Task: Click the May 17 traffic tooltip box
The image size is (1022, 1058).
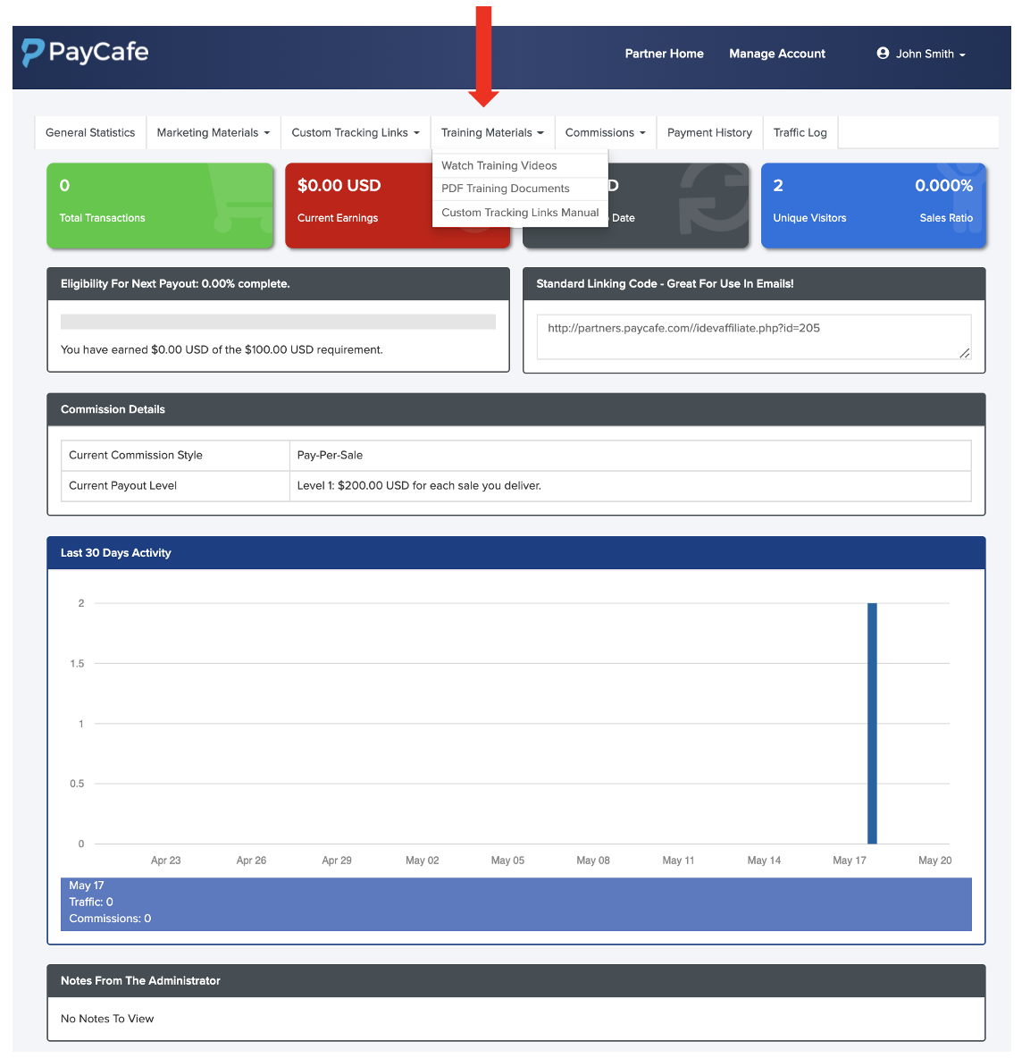Action: tap(516, 903)
